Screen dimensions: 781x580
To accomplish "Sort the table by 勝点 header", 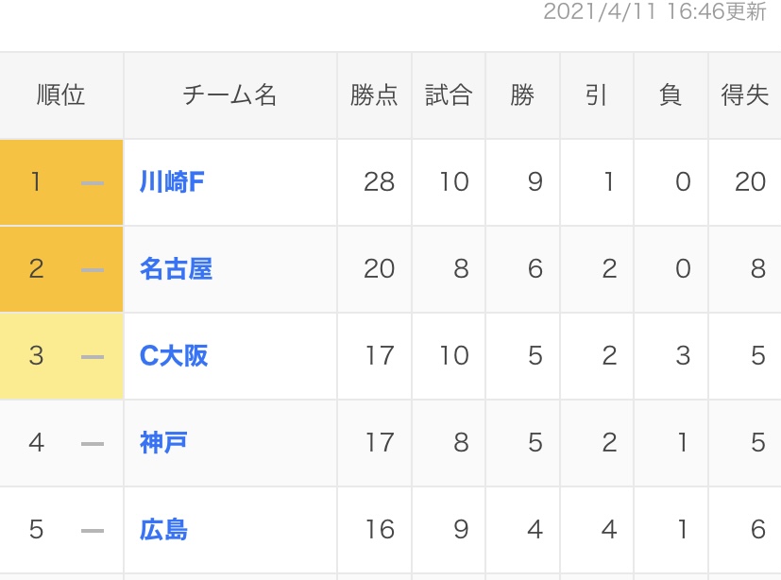I will [374, 95].
